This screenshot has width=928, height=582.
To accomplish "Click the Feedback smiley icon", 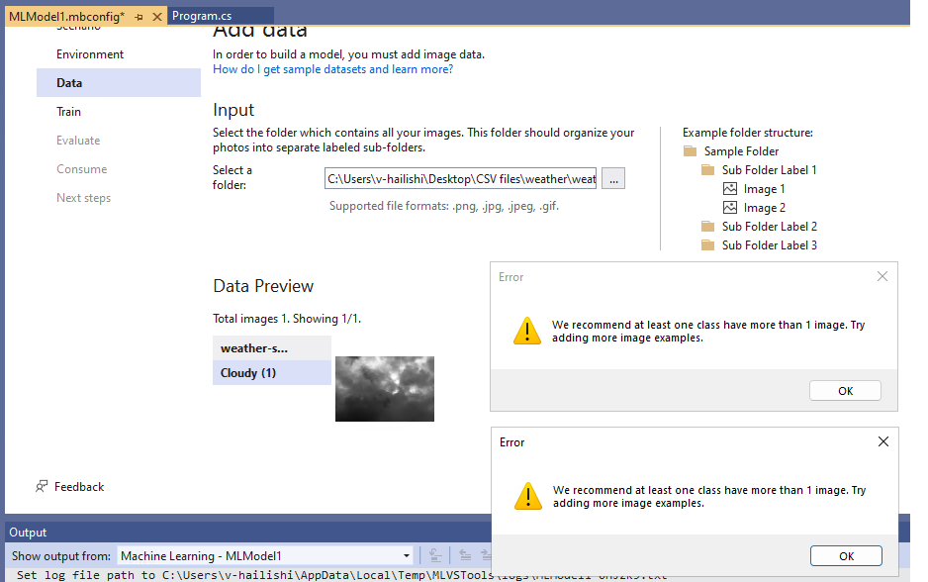I will tap(41, 486).
